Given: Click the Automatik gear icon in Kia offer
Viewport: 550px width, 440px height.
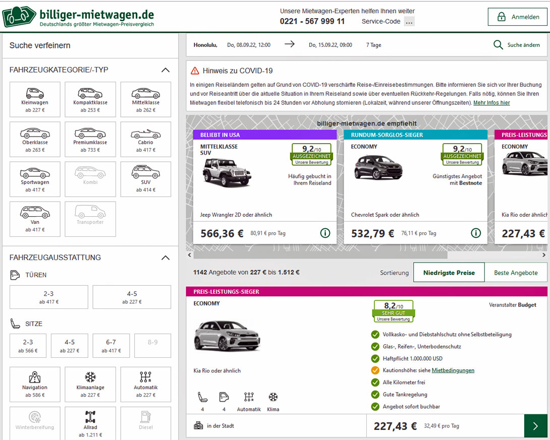Looking at the screenshot, I should (x=249, y=397).
